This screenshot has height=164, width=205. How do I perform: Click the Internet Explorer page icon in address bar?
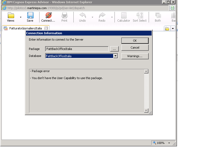(4, 8)
